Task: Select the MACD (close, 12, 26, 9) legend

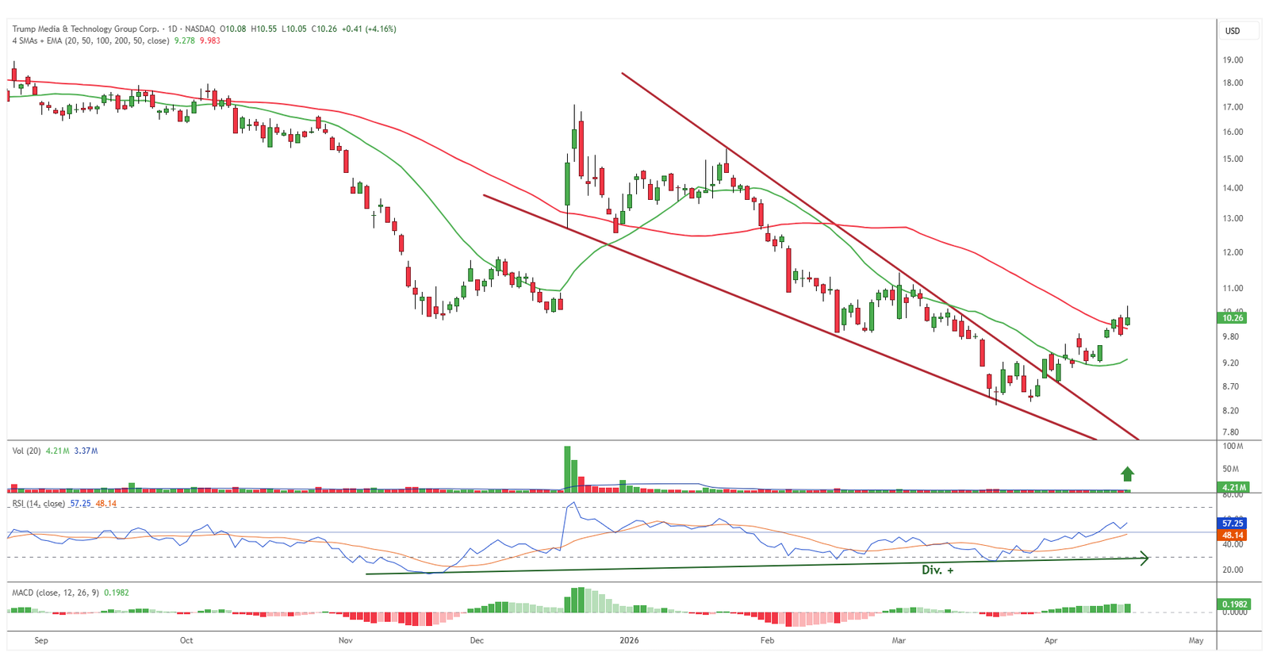Action: (56, 593)
